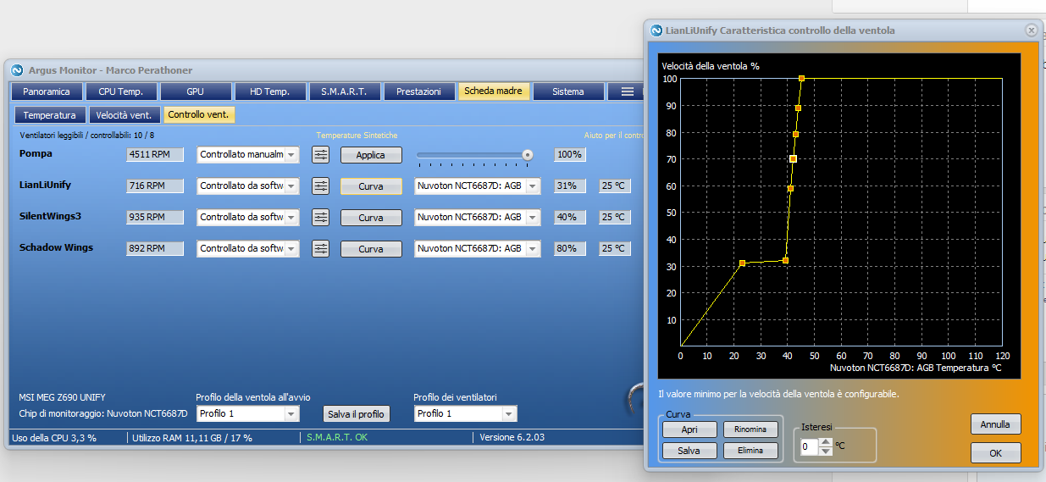Click LianLiUnify dialog title bar logo

pyautogui.click(x=656, y=30)
